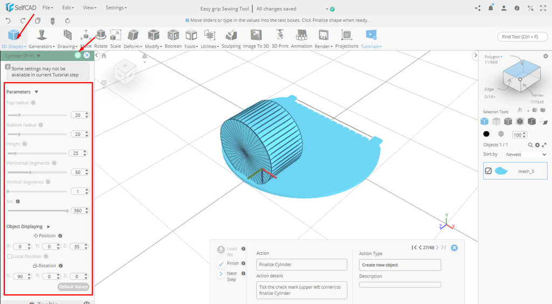Screen dimensions: 552x304
Task: Open the Render tools
Action: pyautogui.click(x=323, y=39)
